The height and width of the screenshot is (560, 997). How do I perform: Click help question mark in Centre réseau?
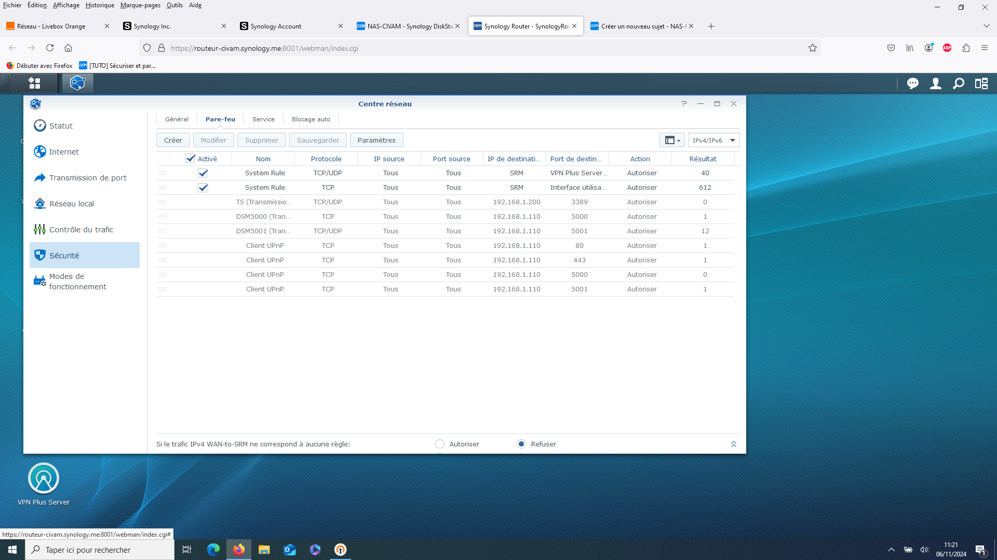pos(684,104)
